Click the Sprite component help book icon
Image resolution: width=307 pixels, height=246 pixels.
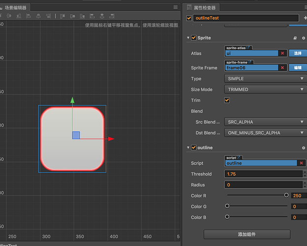pos(295,38)
